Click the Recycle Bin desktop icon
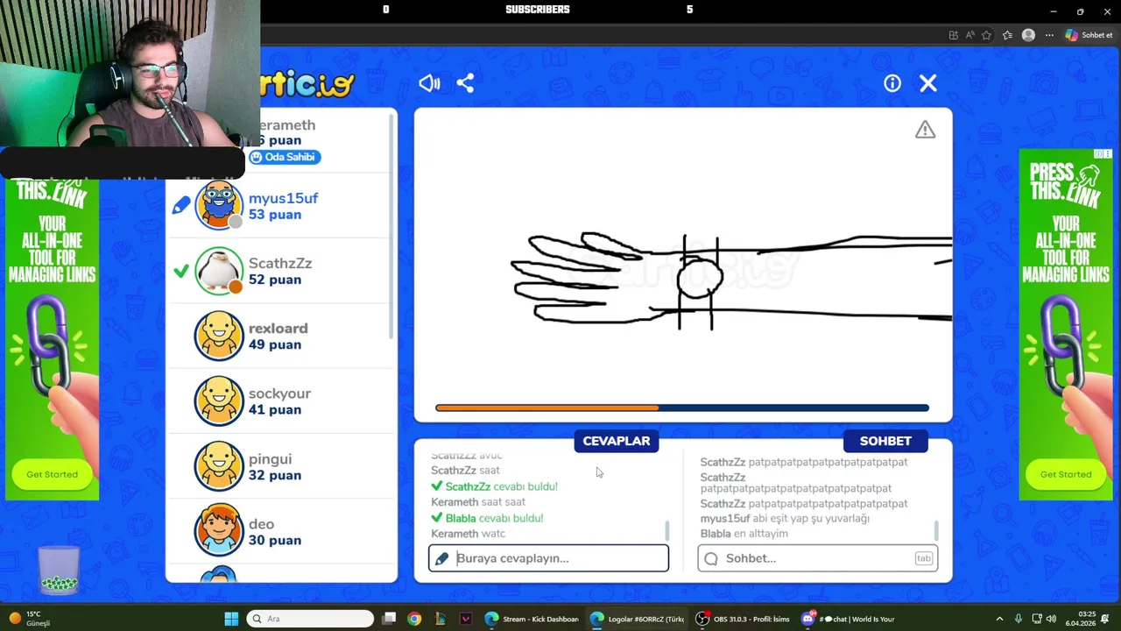The image size is (1121, 631). [59, 570]
